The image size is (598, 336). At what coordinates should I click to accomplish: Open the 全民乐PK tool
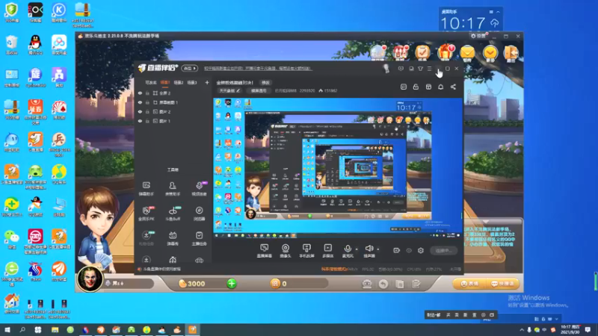[x=146, y=214]
